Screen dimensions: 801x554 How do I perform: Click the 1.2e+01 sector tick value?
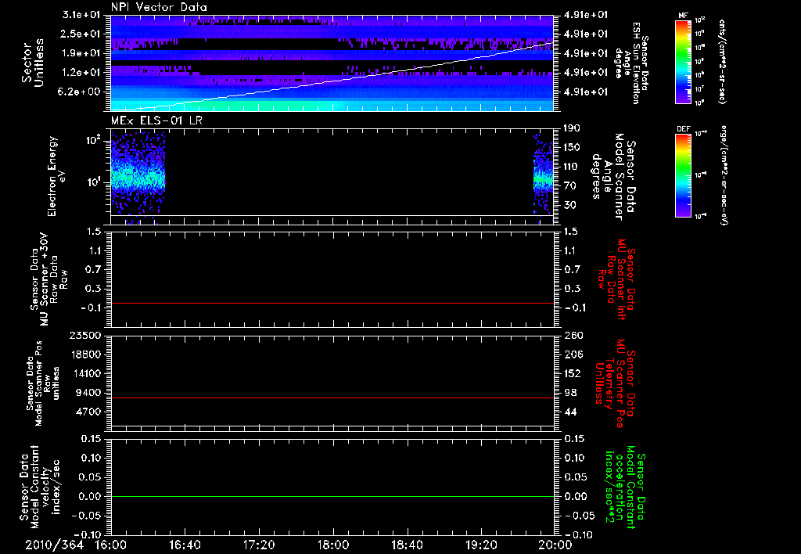[79, 73]
